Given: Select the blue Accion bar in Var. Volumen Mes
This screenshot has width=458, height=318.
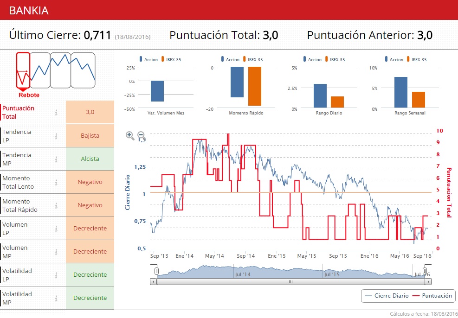Looking at the screenshot, I should point(157,91).
